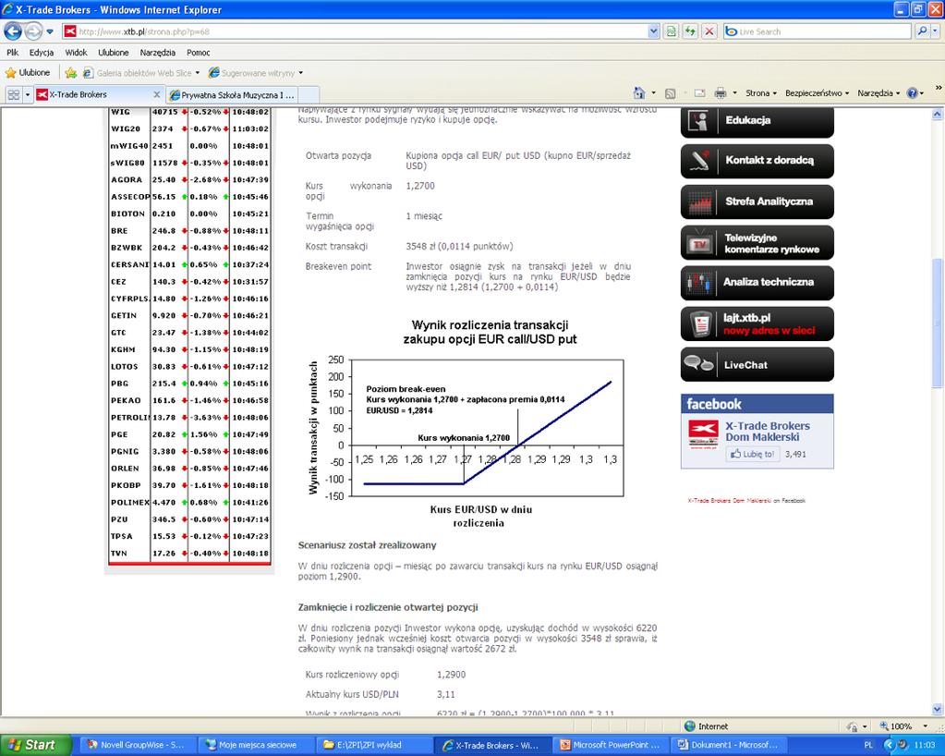Open the Plik menu
Image resolution: width=945 pixels, height=756 pixels.
pos(13,53)
